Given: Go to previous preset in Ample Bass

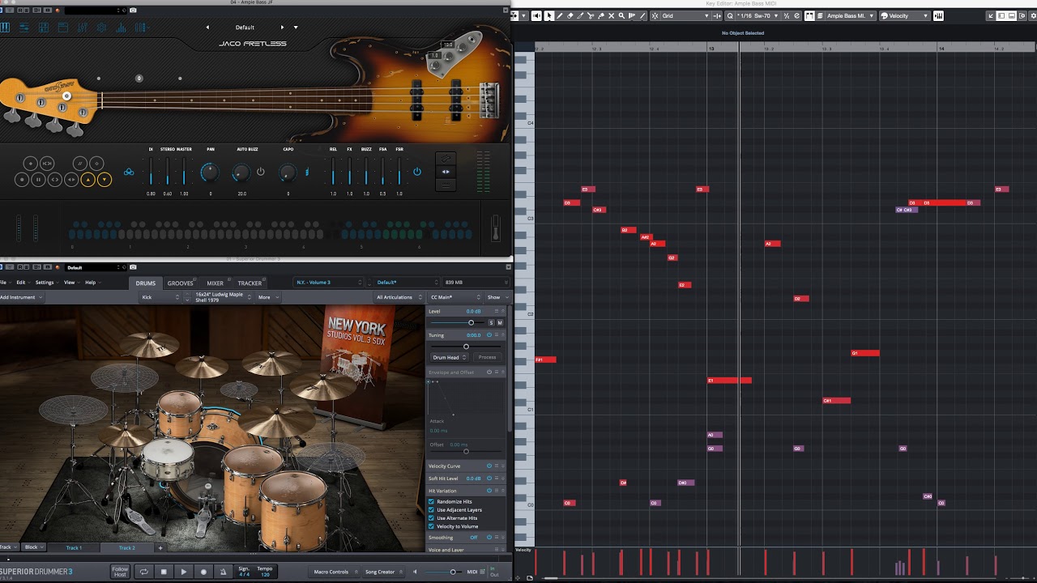Looking at the screenshot, I should (x=207, y=28).
